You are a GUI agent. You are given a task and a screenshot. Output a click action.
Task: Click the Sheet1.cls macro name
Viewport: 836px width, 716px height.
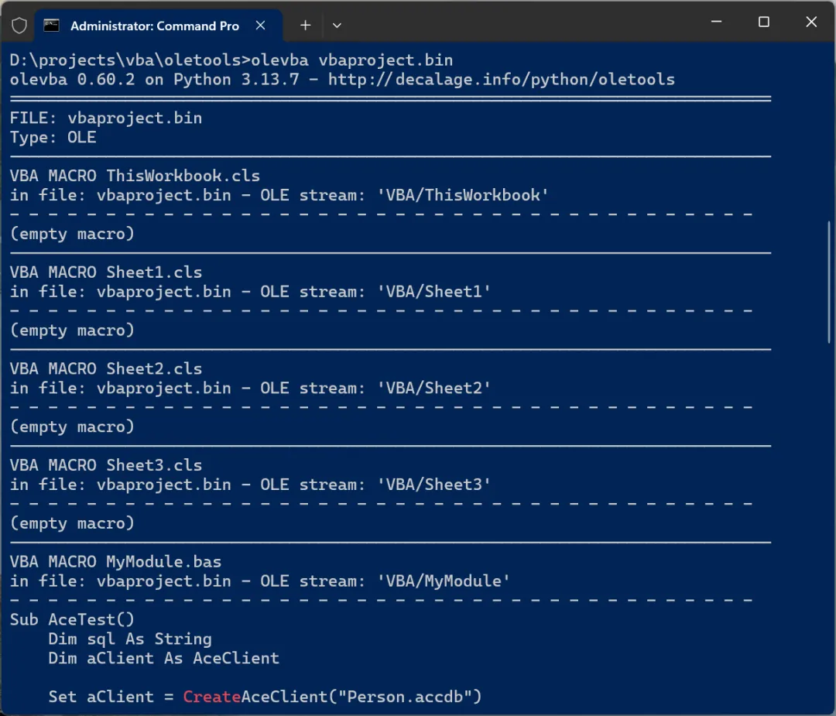point(154,272)
